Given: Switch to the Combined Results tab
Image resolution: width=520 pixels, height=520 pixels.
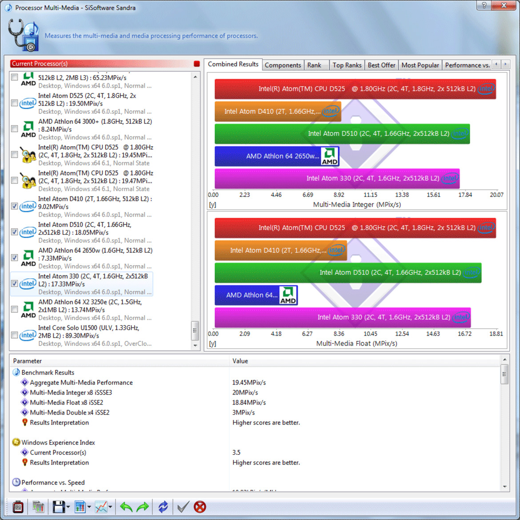Looking at the screenshot, I should (233, 64).
